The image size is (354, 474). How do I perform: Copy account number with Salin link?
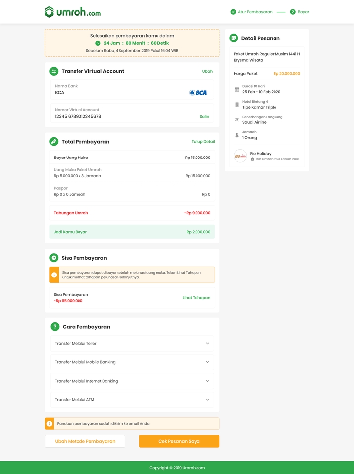click(204, 116)
